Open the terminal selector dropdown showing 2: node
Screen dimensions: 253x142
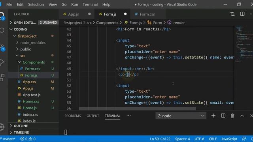(x=181, y=116)
